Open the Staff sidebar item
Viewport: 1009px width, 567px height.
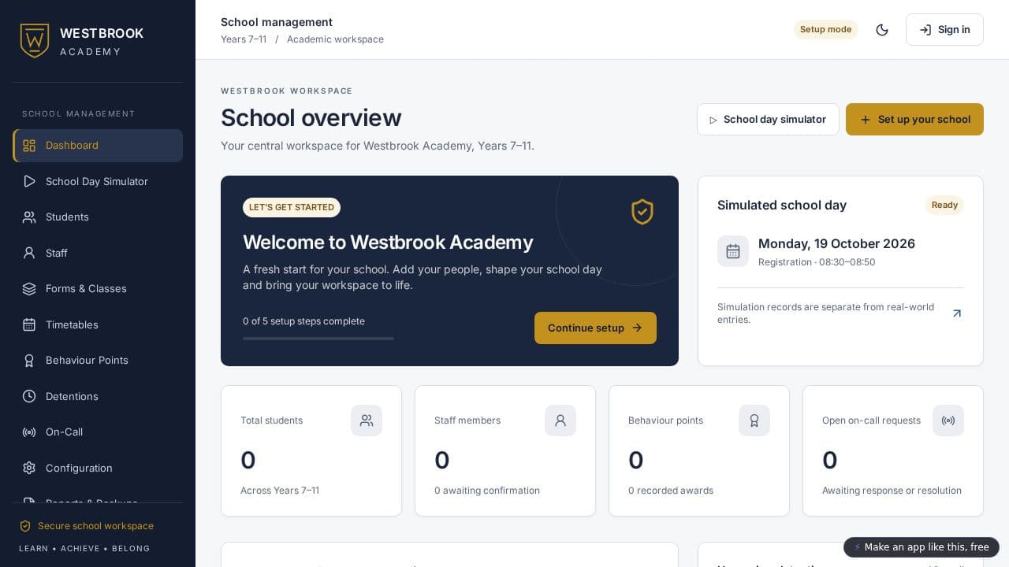(x=98, y=253)
